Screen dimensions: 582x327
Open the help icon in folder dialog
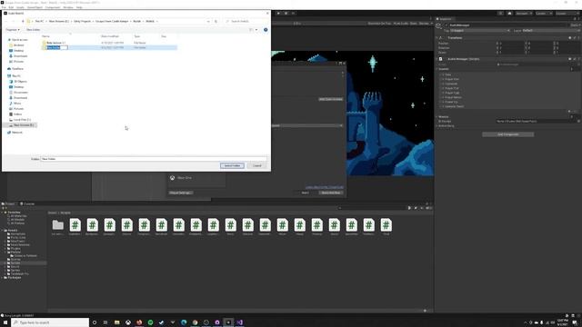pyautogui.click(x=266, y=30)
